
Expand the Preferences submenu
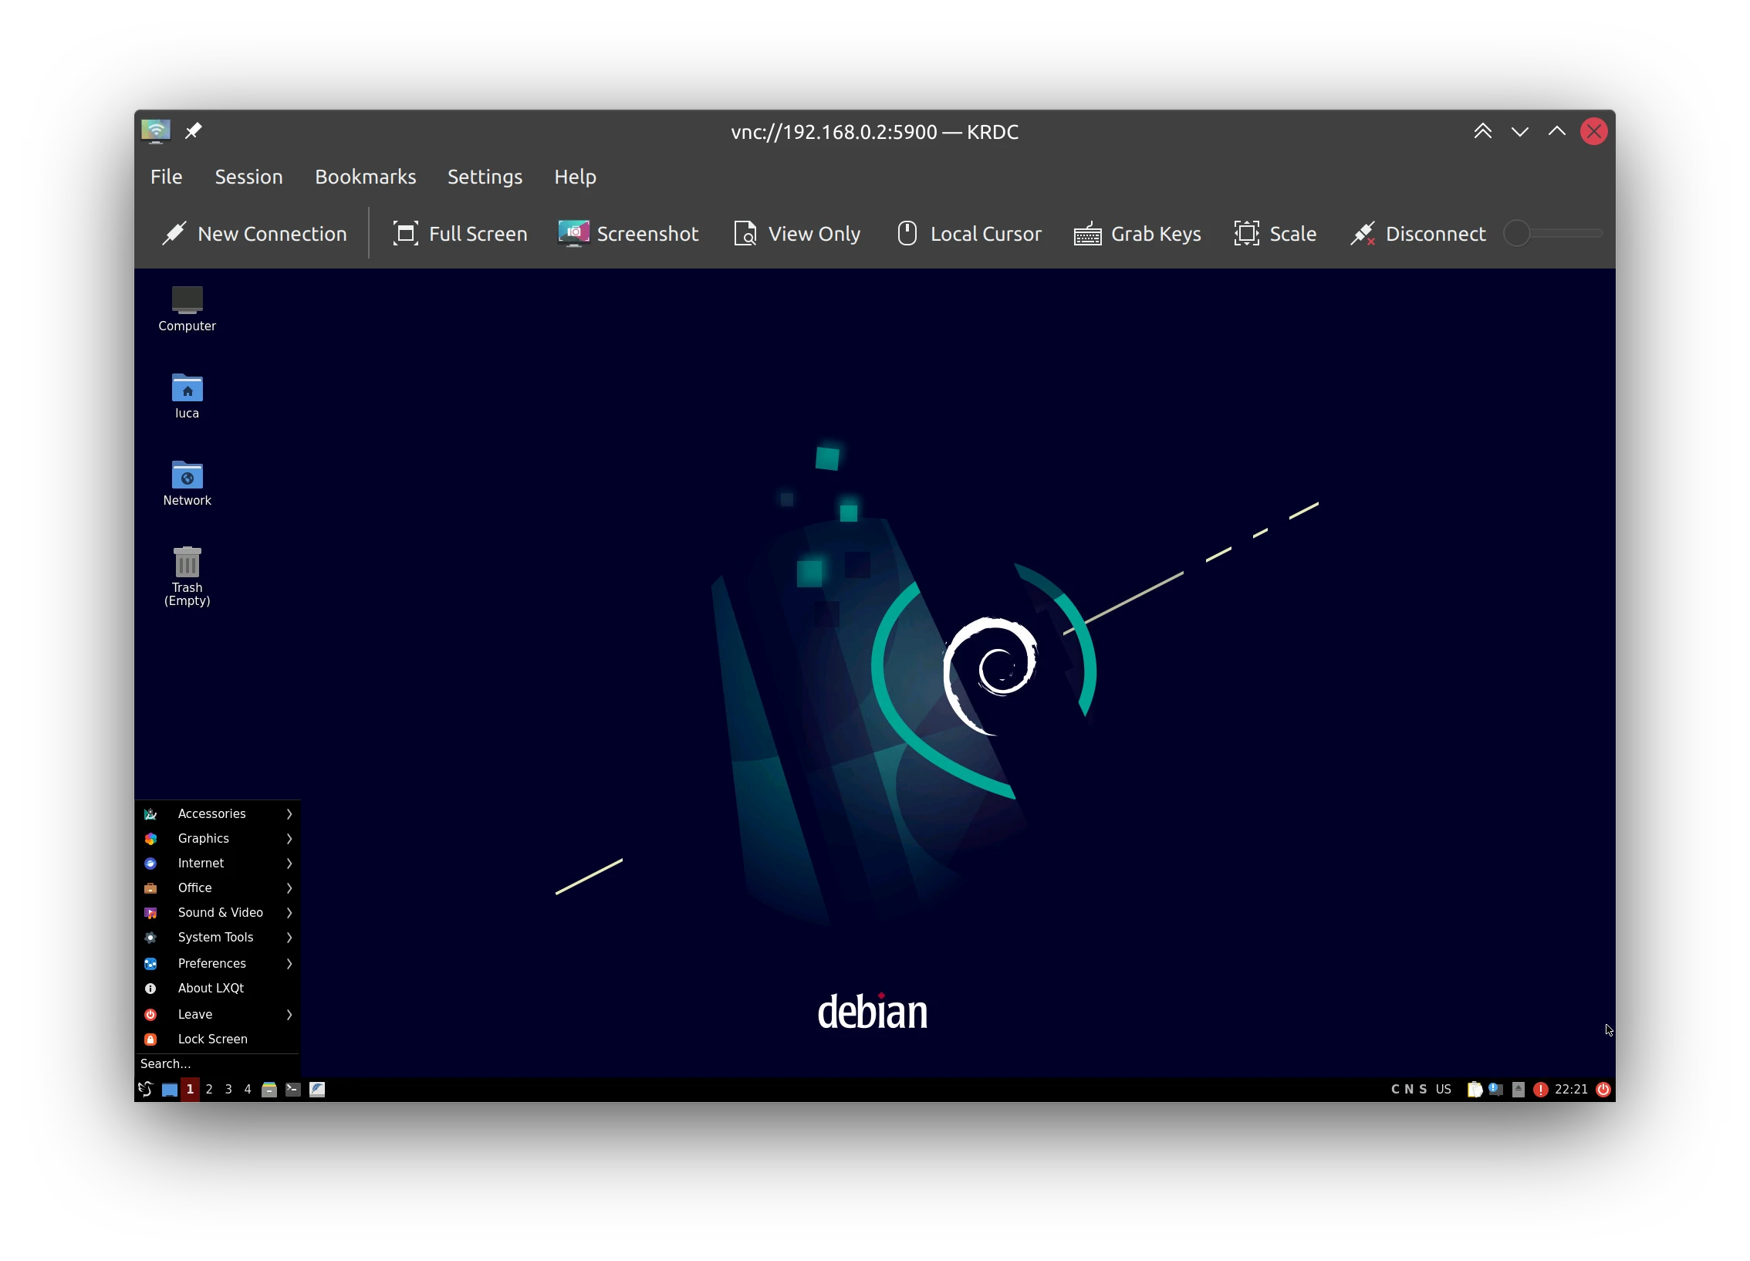[218, 963]
